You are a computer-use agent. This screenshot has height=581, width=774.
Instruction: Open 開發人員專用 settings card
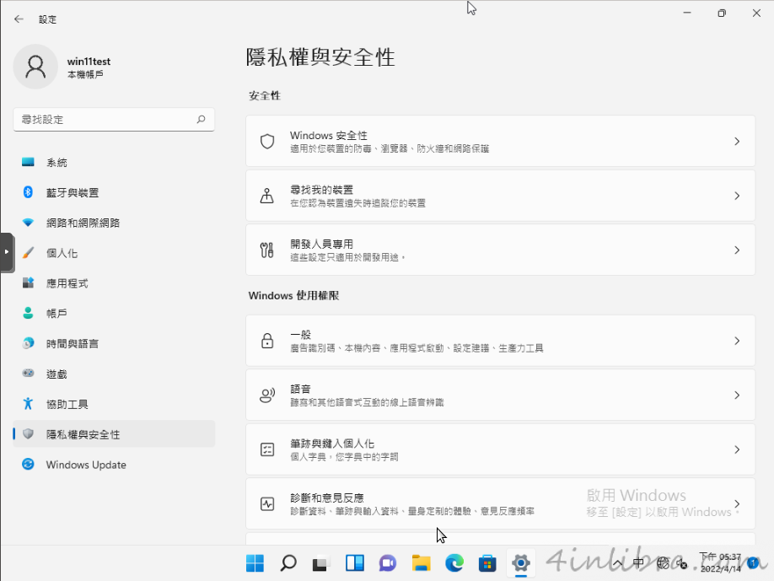click(x=501, y=250)
